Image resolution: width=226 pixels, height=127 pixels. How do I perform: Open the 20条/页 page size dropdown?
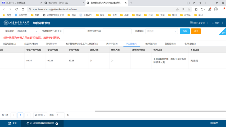pos(40,115)
